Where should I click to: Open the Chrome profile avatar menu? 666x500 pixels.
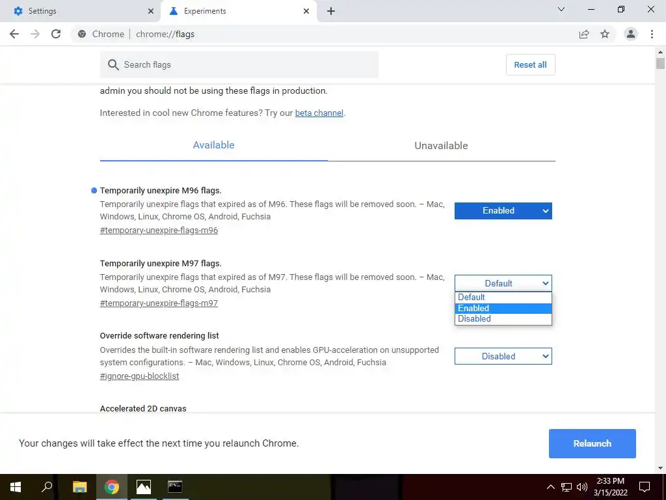(x=631, y=34)
